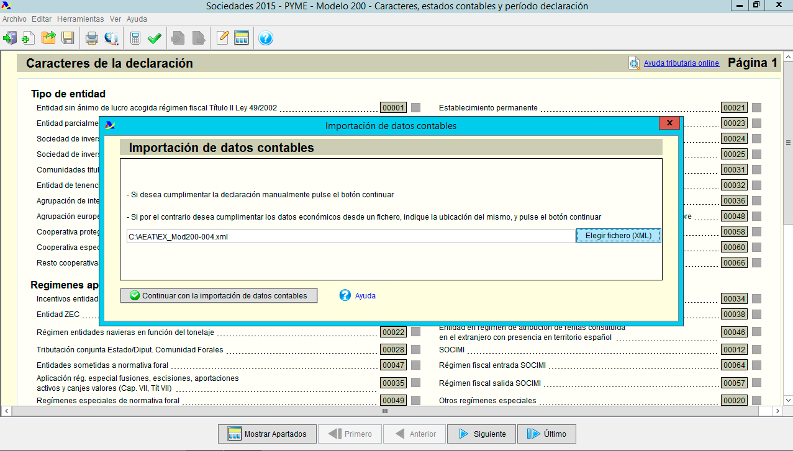Click Continuar con la importación de datos contables
The width and height of the screenshot is (793, 451).
219,296
